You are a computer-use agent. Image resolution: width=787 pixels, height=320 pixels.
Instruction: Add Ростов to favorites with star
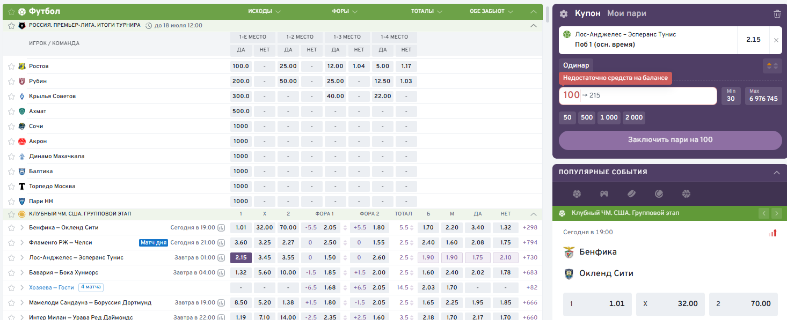[11, 66]
